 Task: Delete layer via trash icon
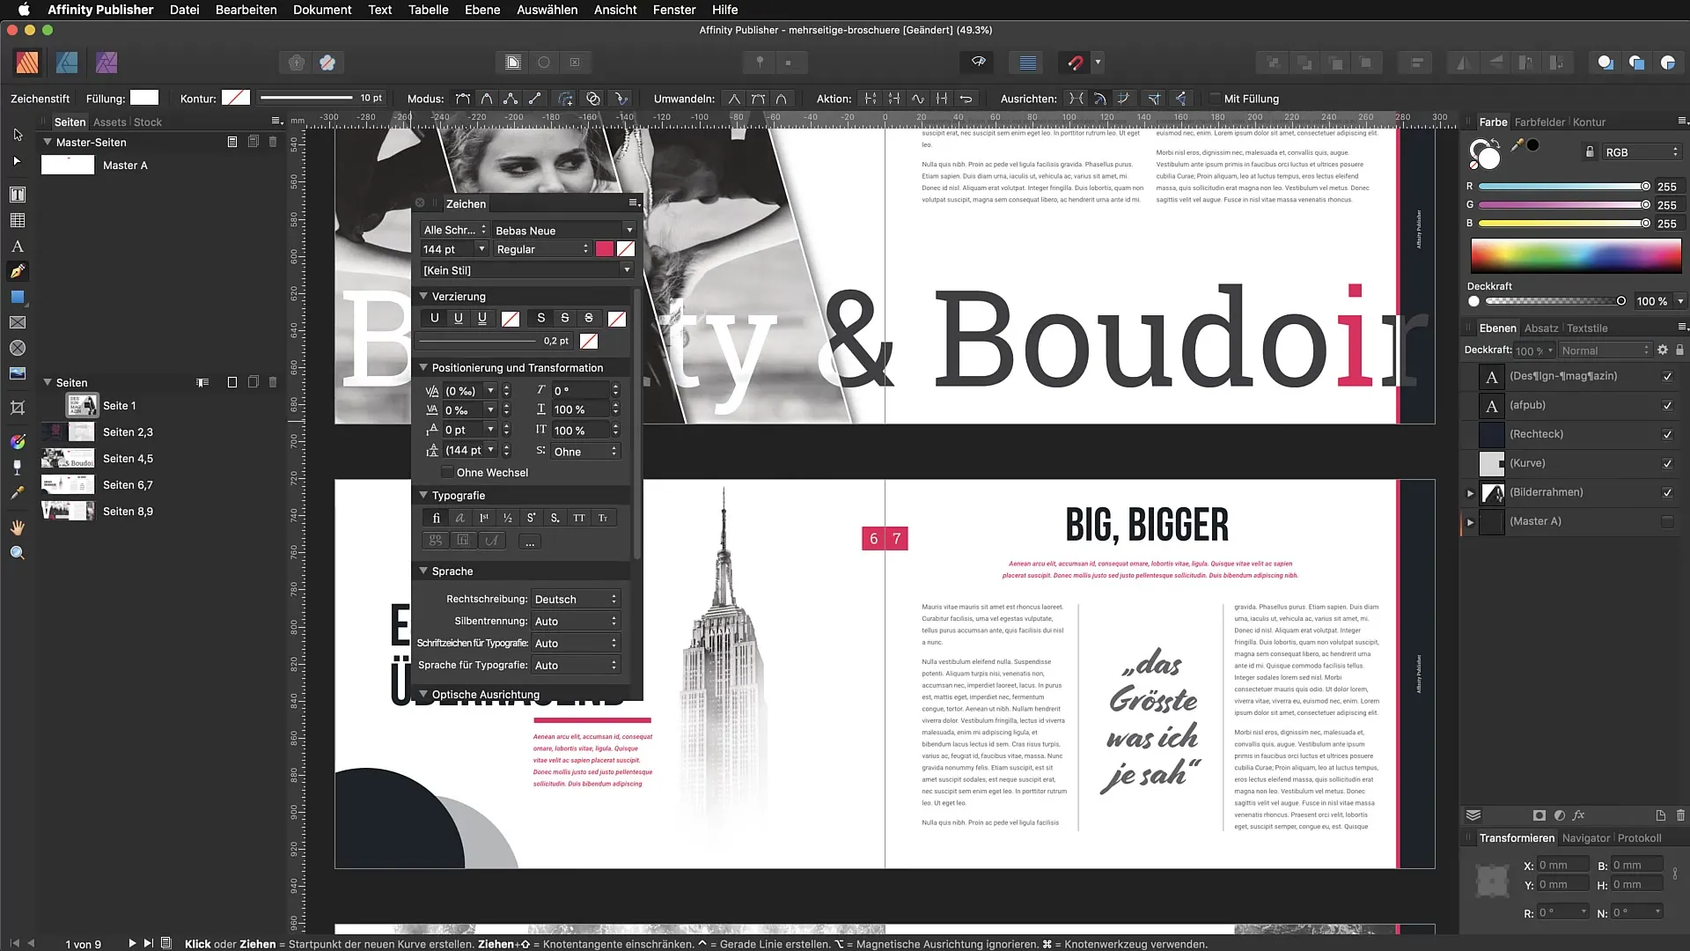[x=1680, y=815]
